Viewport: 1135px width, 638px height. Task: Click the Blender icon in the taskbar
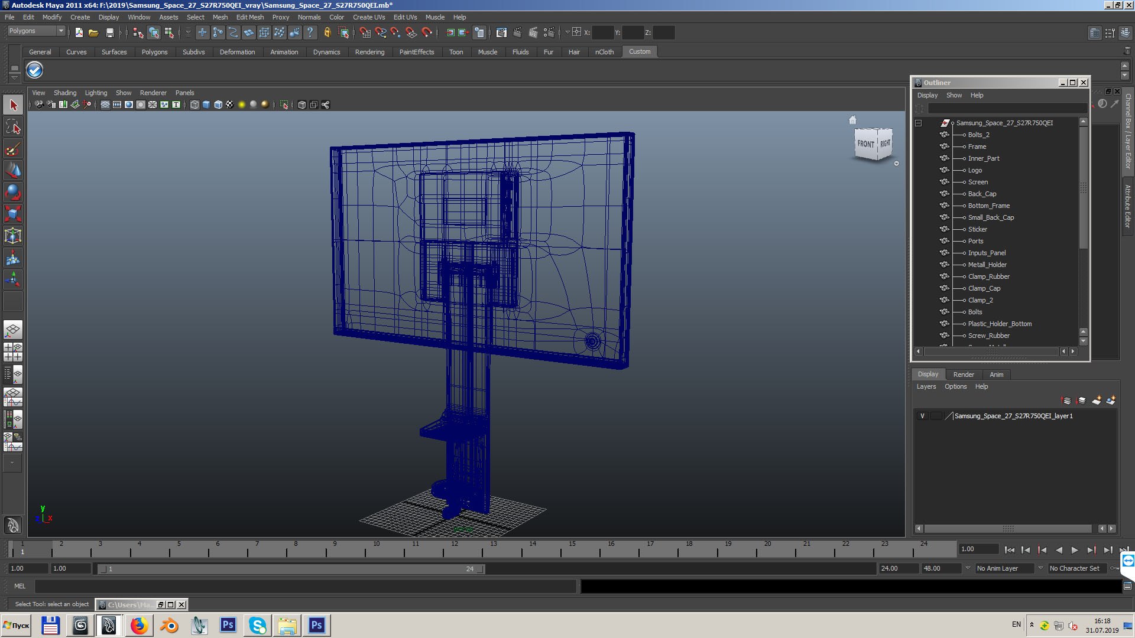169,625
